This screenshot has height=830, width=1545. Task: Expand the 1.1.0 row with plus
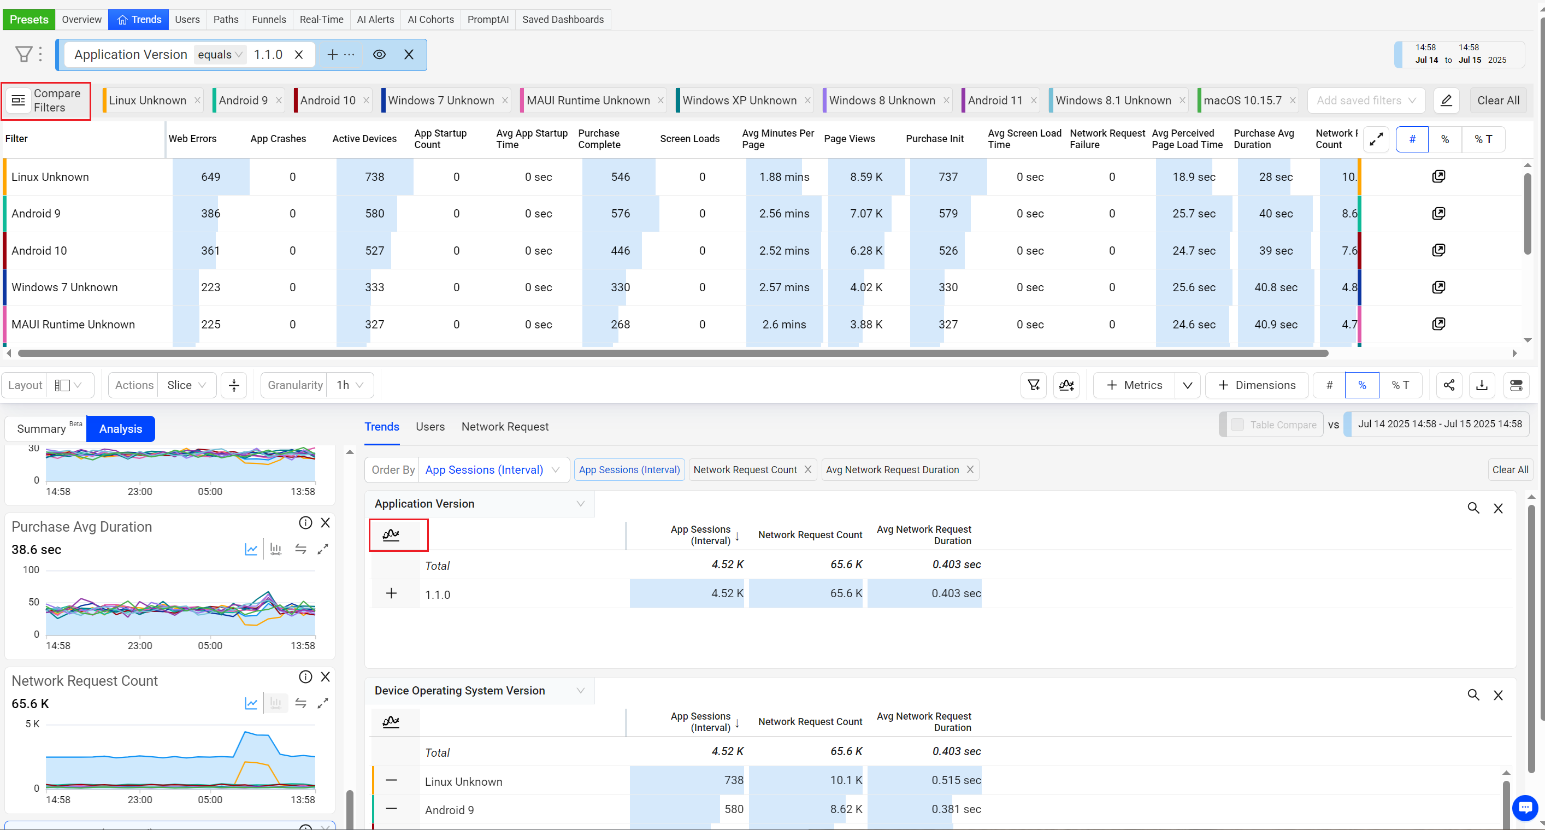tap(391, 594)
